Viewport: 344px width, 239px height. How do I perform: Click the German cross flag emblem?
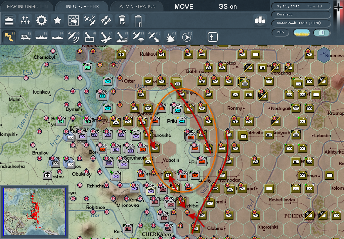coord(338,7)
